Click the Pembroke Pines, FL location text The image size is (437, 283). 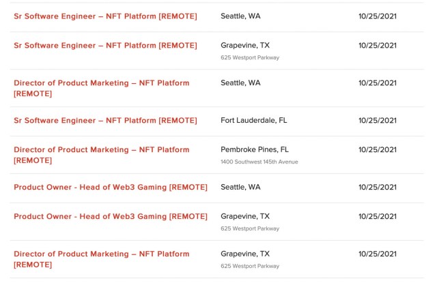[x=255, y=150]
